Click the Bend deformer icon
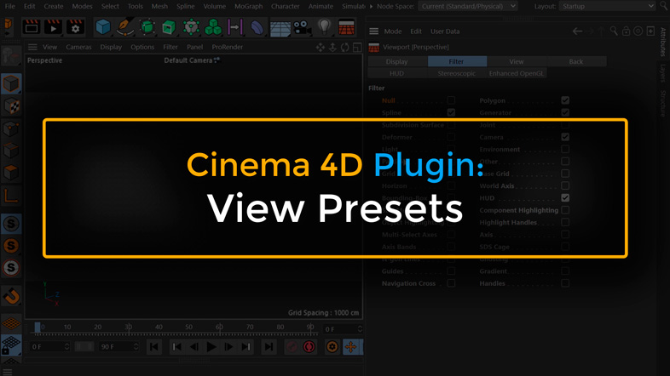Image resolution: width=670 pixels, height=376 pixels. point(257,28)
